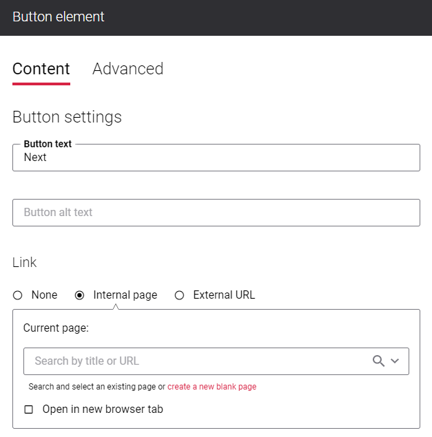Click the magnifier search icon
The height and width of the screenshot is (437, 432).
(378, 361)
